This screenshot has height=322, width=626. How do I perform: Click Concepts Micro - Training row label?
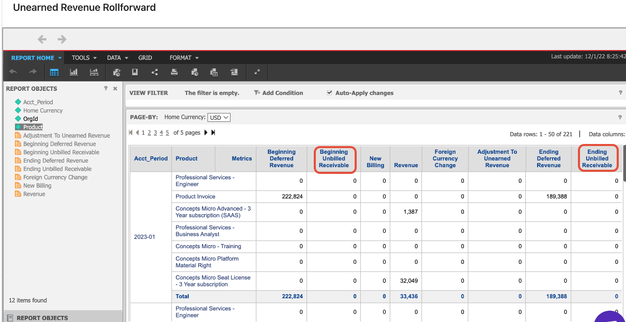click(208, 246)
